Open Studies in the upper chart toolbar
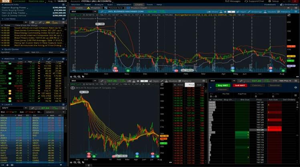Image resolution: width=300 pixels, height=167 pixels. tap(270, 12)
